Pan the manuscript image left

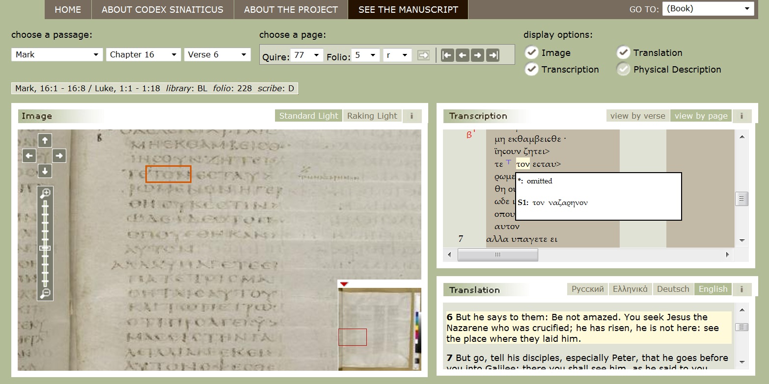point(29,156)
